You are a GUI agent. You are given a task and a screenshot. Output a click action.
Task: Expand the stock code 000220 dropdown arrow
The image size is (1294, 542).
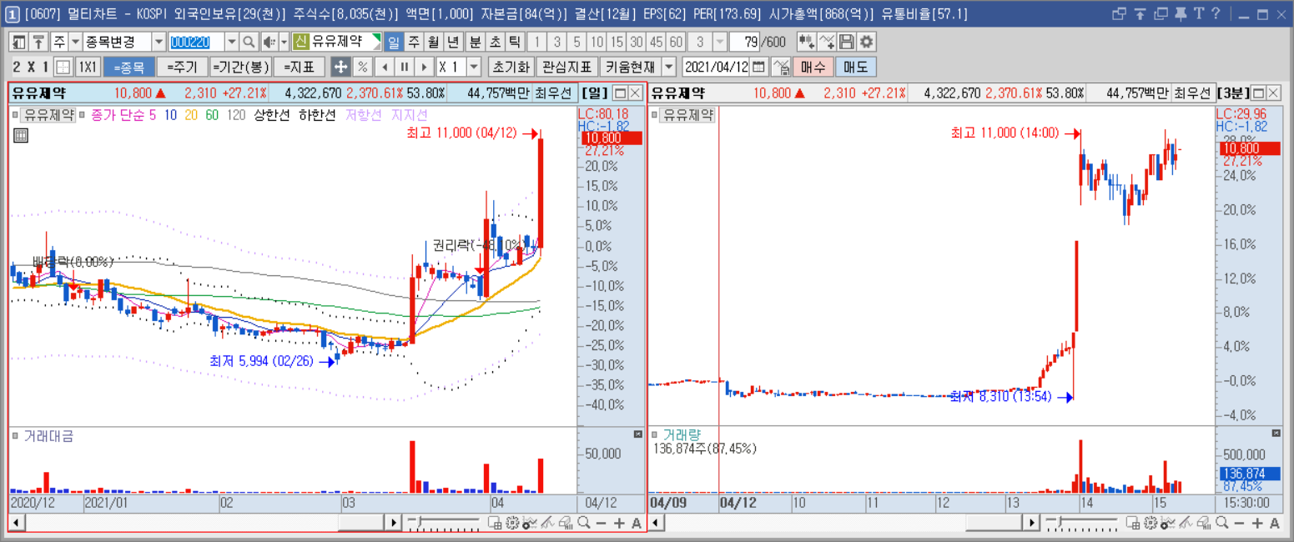(231, 42)
